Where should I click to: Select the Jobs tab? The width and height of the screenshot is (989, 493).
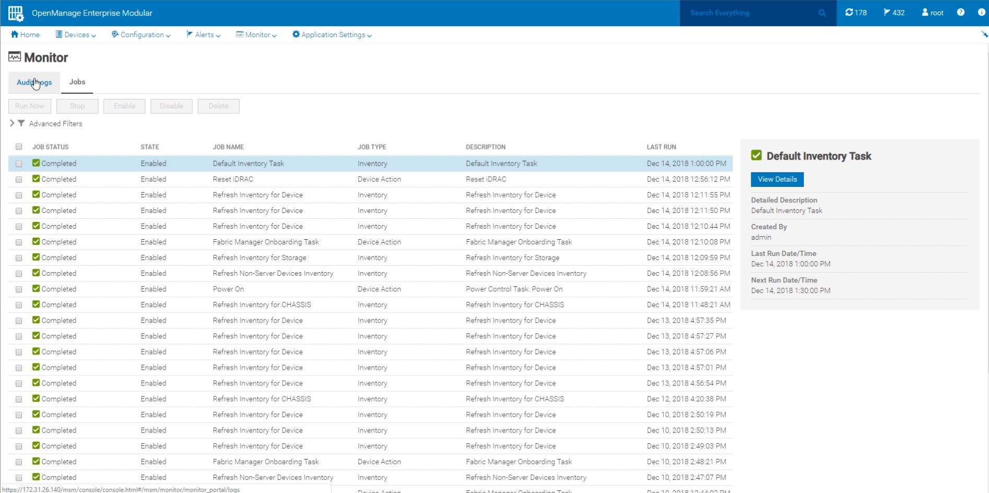77,82
